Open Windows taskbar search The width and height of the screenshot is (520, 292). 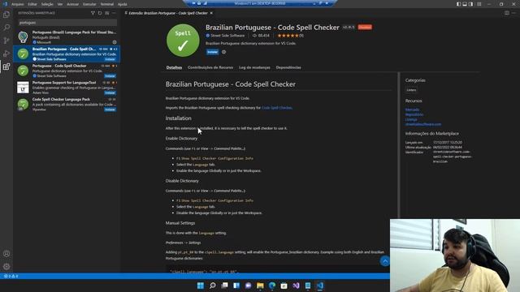pos(213,286)
